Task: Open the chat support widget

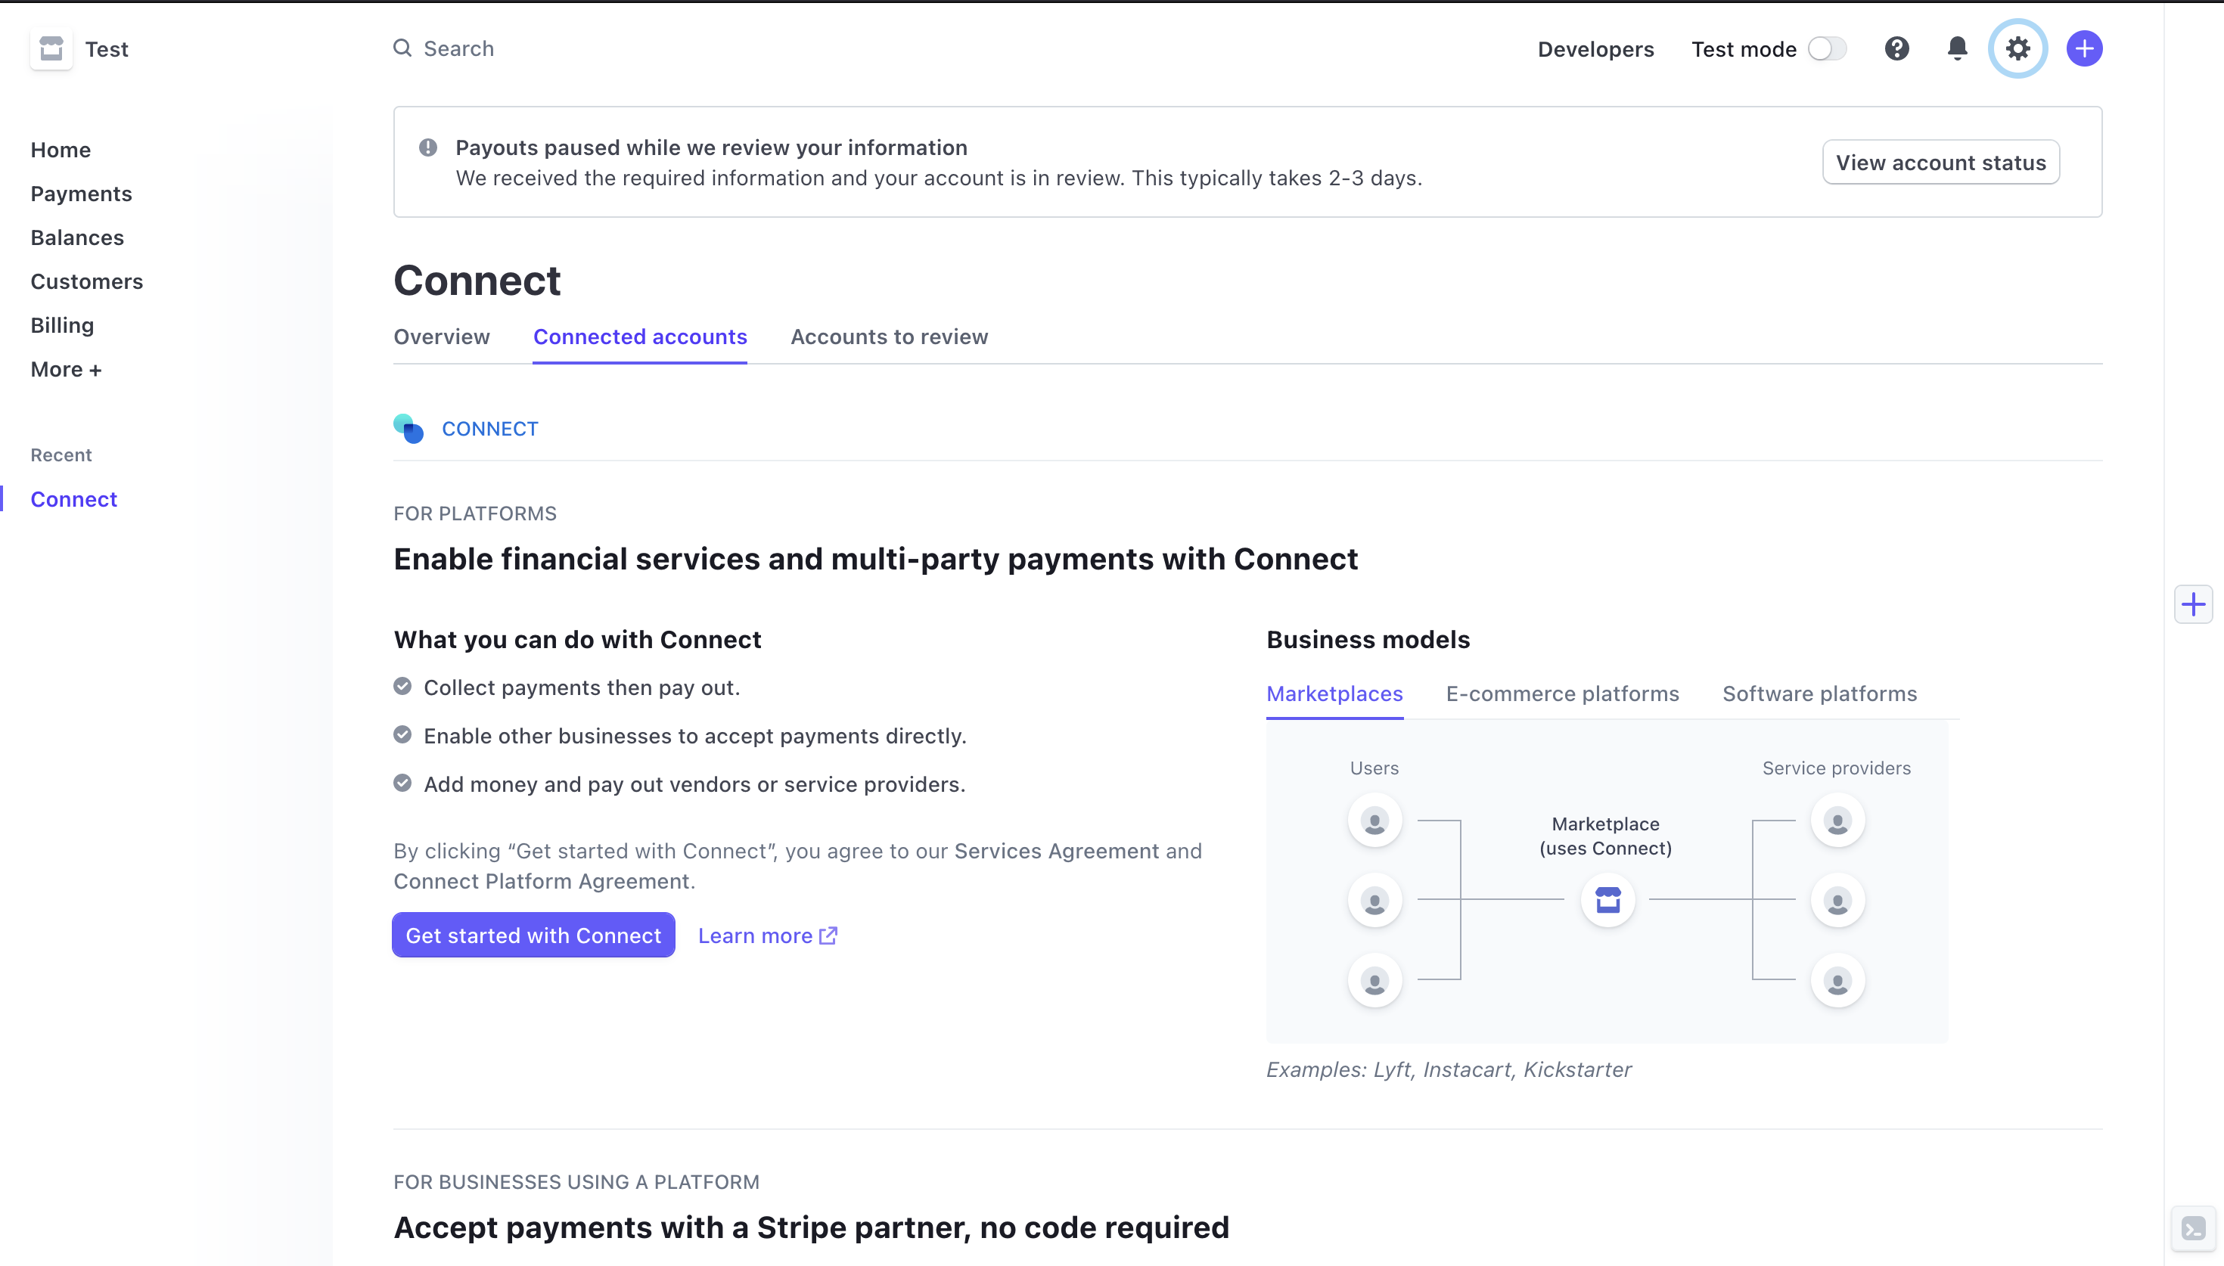Action: pos(2194,1229)
